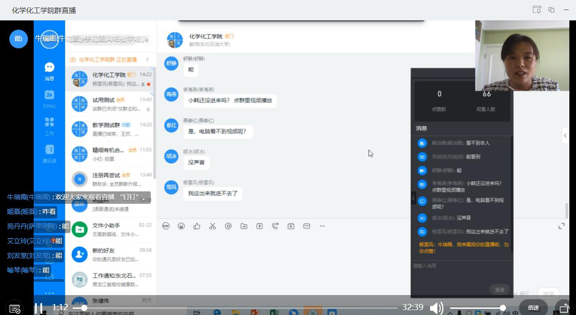
Task: Click the video progress bar
Action: (x=235, y=308)
